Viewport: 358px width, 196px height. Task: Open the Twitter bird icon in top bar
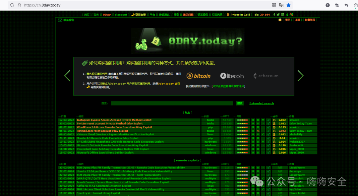278,15
